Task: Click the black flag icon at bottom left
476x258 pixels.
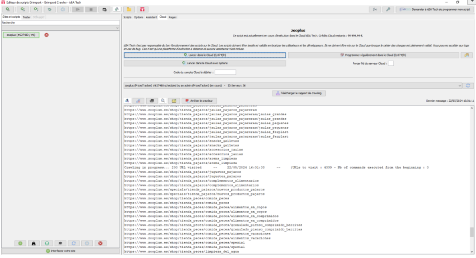Action: [61, 243]
